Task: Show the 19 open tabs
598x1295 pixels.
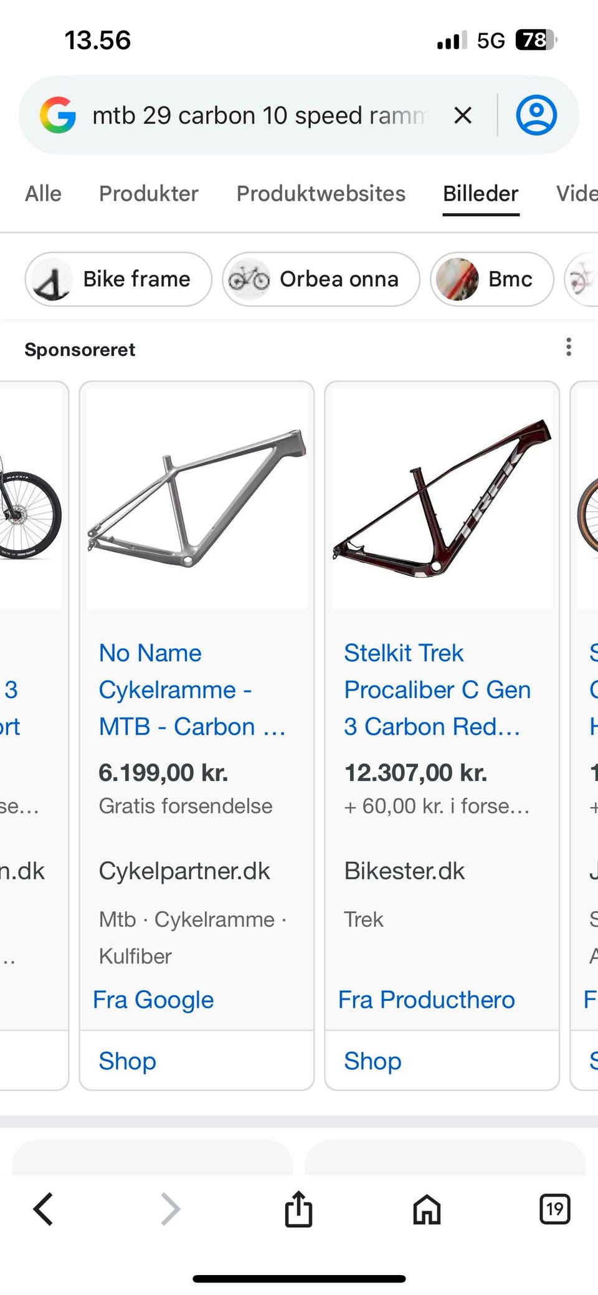Action: pyautogui.click(x=554, y=1210)
